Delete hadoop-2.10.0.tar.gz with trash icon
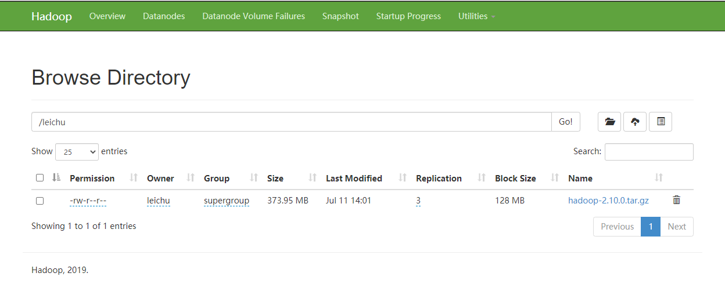725x291 pixels. (676, 200)
